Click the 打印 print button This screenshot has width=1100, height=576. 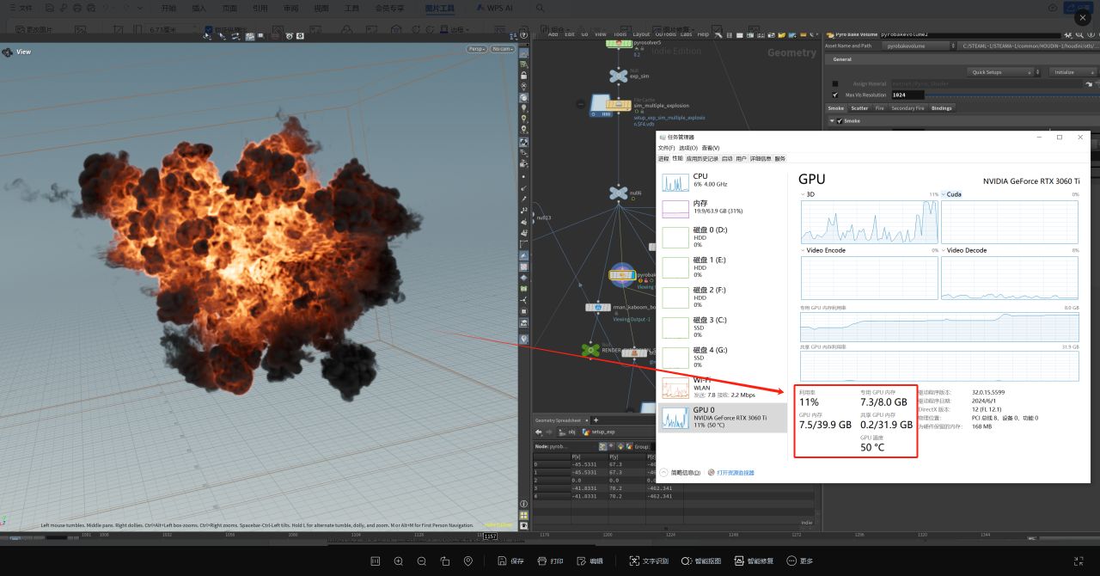pos(550,561)
